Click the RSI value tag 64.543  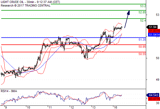(x=152, y=95)
